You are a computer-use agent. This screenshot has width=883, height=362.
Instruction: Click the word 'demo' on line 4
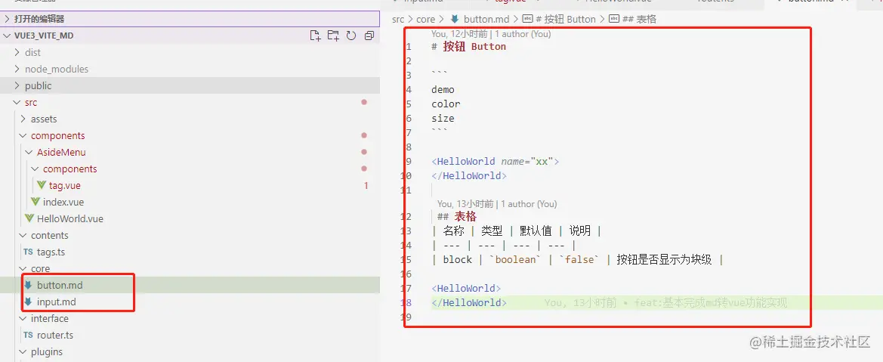tap(443, 90)
